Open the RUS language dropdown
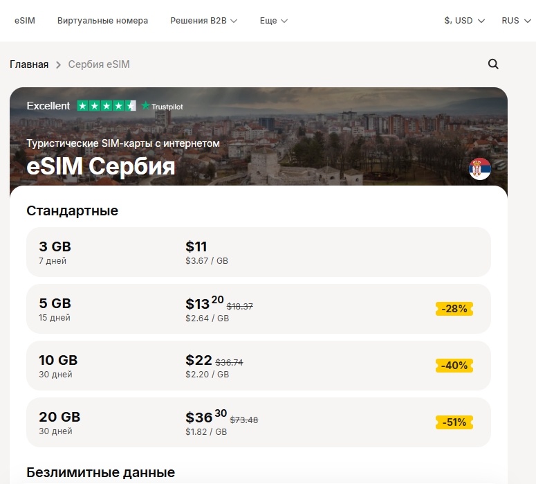The width and height of the screenshot is (536, 484). pos(515,21)
